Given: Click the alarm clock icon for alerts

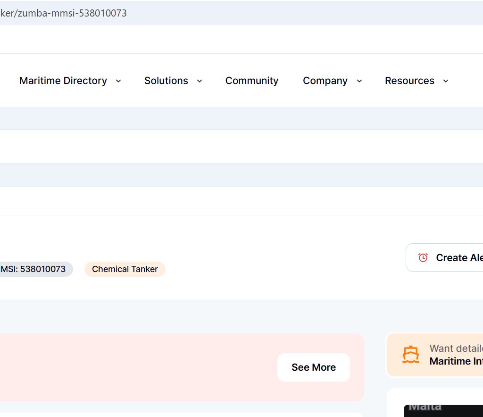Looking at the screenshot, I should coord(423,257).
